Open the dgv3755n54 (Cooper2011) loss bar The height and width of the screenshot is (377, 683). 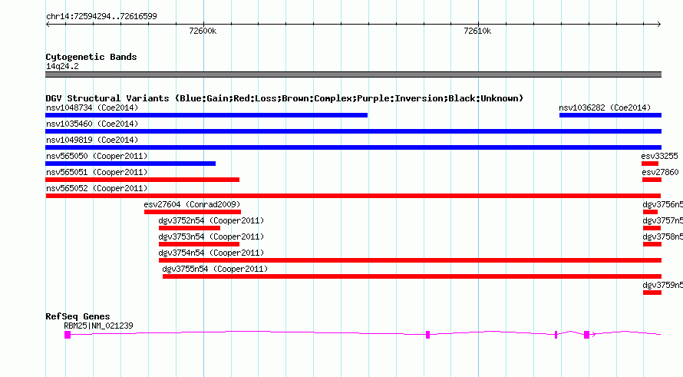(x=412, y=276)
